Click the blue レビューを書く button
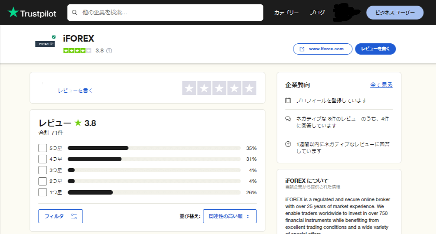This screenshot has width=436, height=234. tap(375, 49)
